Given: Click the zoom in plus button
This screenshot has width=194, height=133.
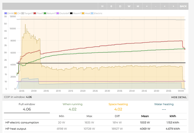Looking at the screenshot, I should click(x=147, y=6).
